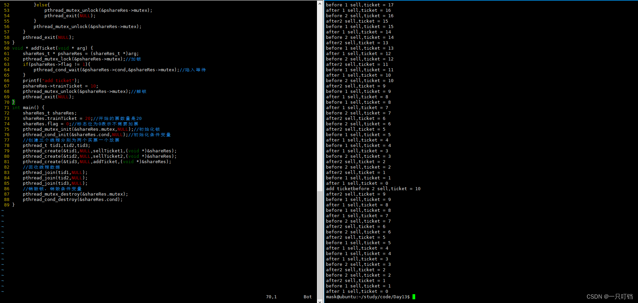Viewport: 638px width, 303px height.
Task: Click 'shareRes.trainTicket = 20' on line 73
Action: [x=57, y=119]
